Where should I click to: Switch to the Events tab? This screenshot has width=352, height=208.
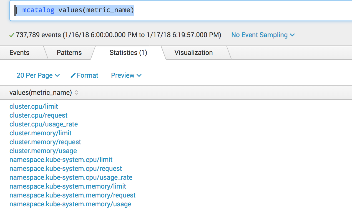[x=19, y=53]
